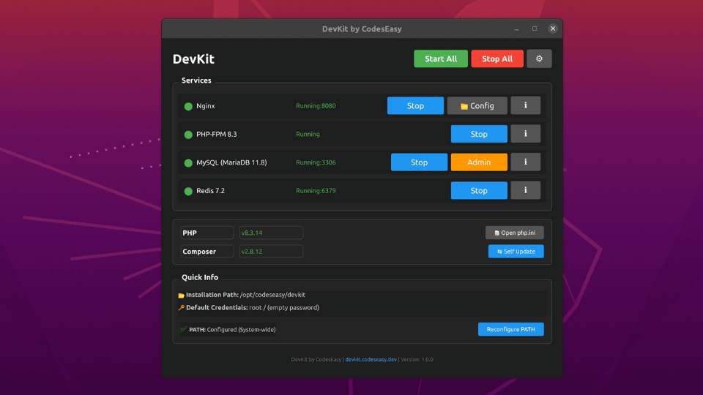Open the Nginx Config folder

(x=477, y=105)
